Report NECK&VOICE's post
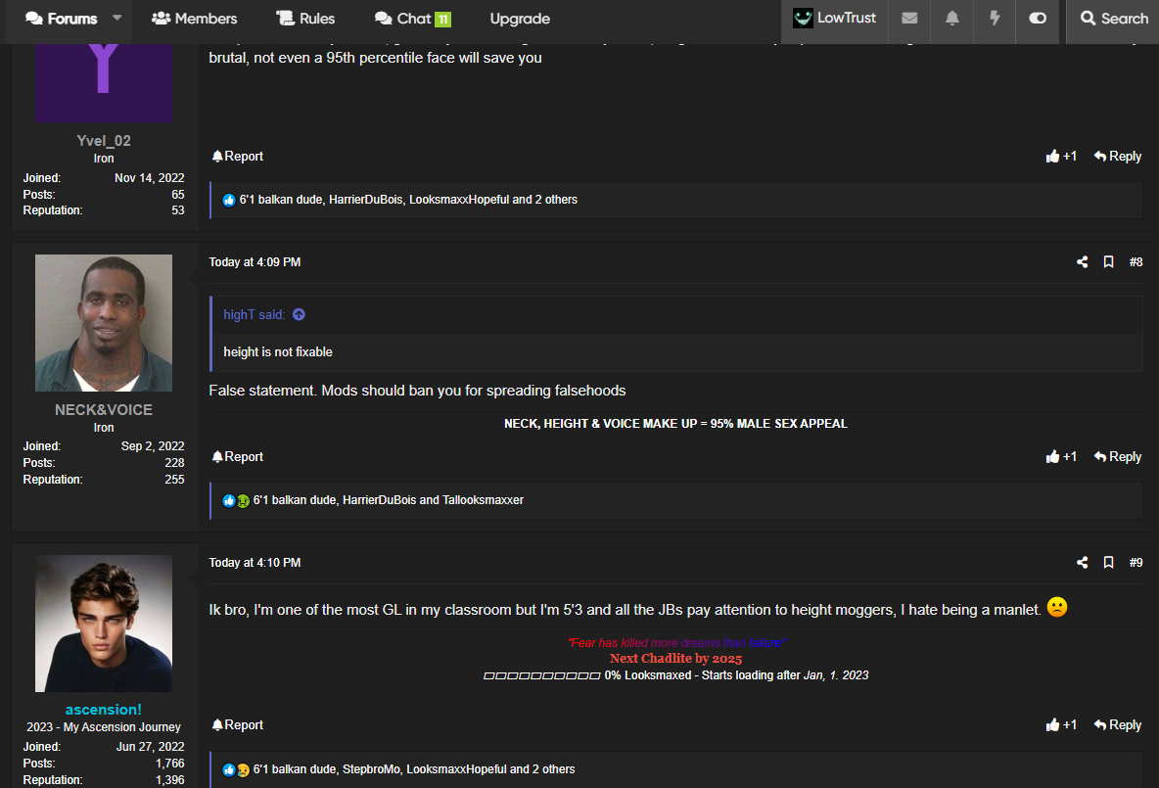Screen dimensions: 1159x788 pos(238,457)
